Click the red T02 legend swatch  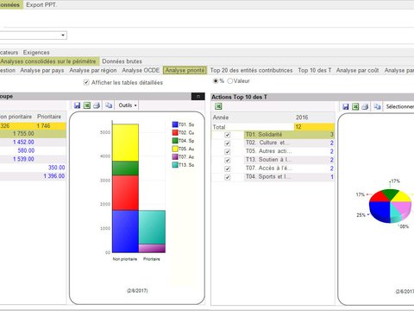(175, 132)
